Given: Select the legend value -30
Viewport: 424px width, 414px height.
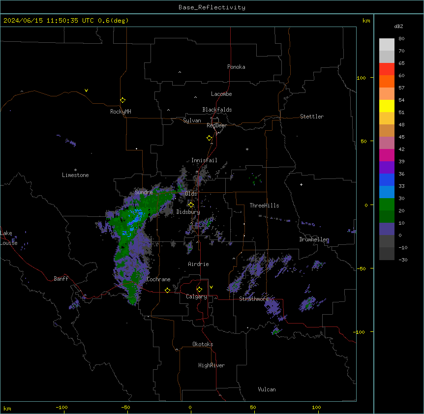Looking at the screenshot, I should (x=403, y=260).
